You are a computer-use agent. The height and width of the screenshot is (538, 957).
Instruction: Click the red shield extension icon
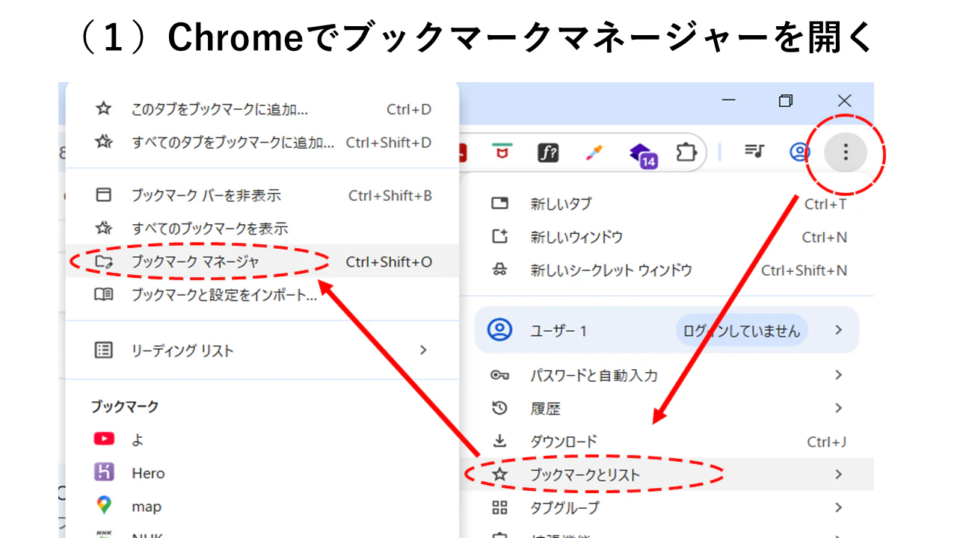click(502, 152)
